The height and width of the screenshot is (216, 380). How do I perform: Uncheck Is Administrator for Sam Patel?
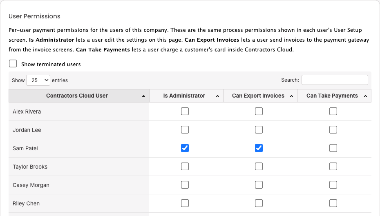click(x=185, y=148)
